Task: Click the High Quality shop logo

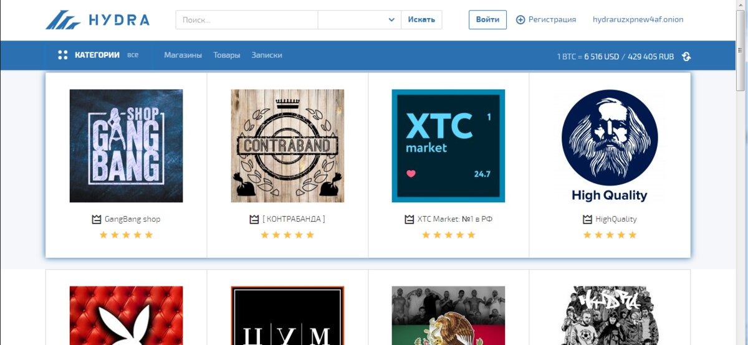Action: tap(609, 146)
